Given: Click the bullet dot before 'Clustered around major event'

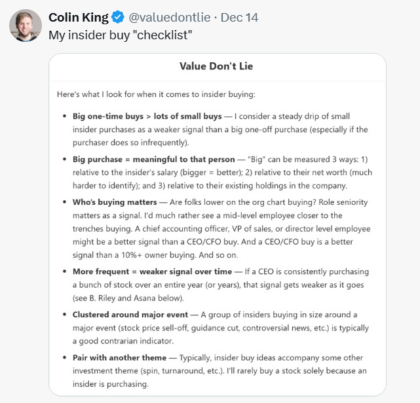Looking at the screenshot, I should point(64,315).
